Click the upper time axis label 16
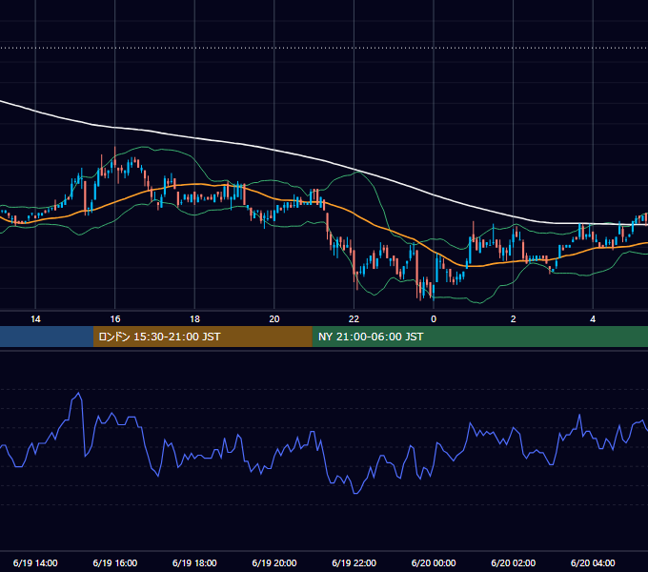 (115, 319)
